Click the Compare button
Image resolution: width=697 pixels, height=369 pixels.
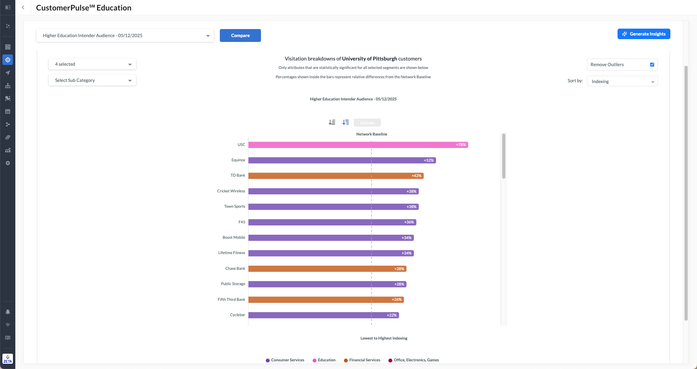click(x=240, y=35)
